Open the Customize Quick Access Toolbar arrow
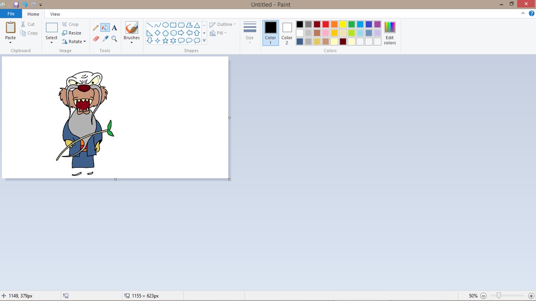Image resolution: width=536 pixels, height=301 pixels. tap(41, 5)
